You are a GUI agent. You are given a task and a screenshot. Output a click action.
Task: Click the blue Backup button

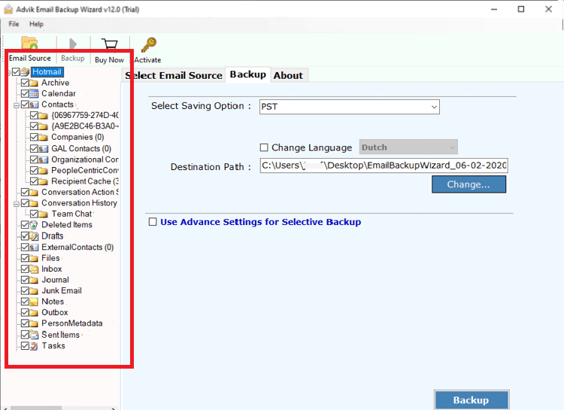tap(472, 400)
